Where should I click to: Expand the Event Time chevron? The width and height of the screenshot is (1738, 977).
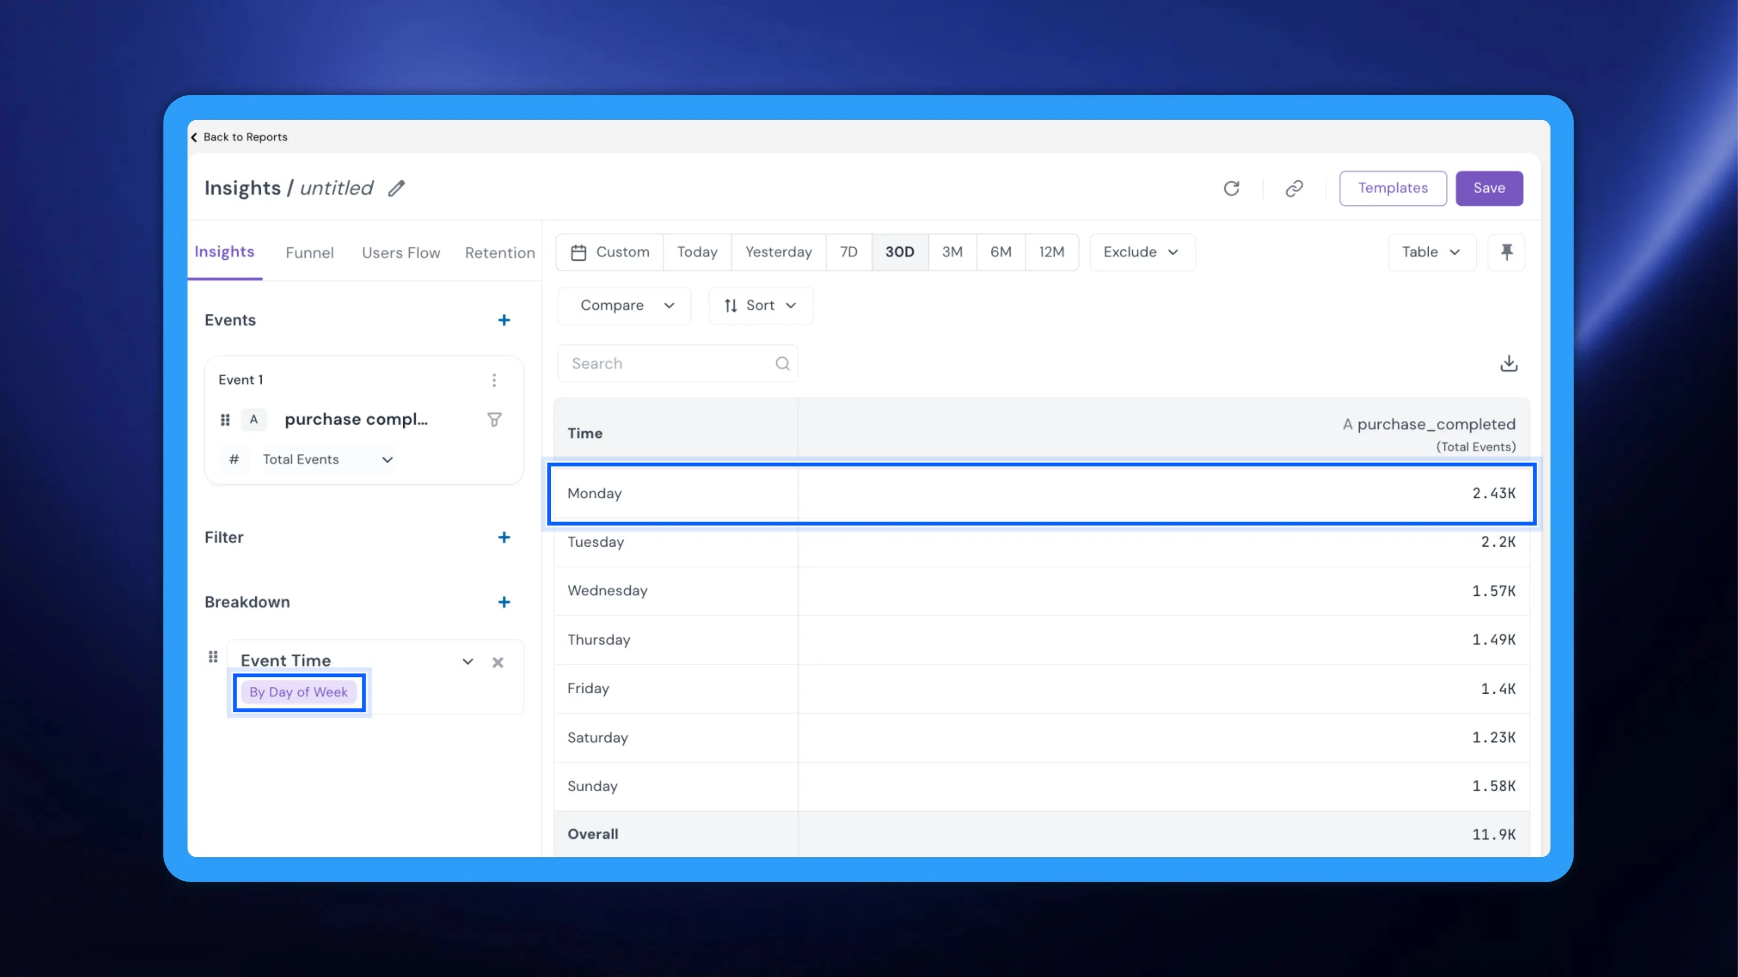click(x=468, y=661)
